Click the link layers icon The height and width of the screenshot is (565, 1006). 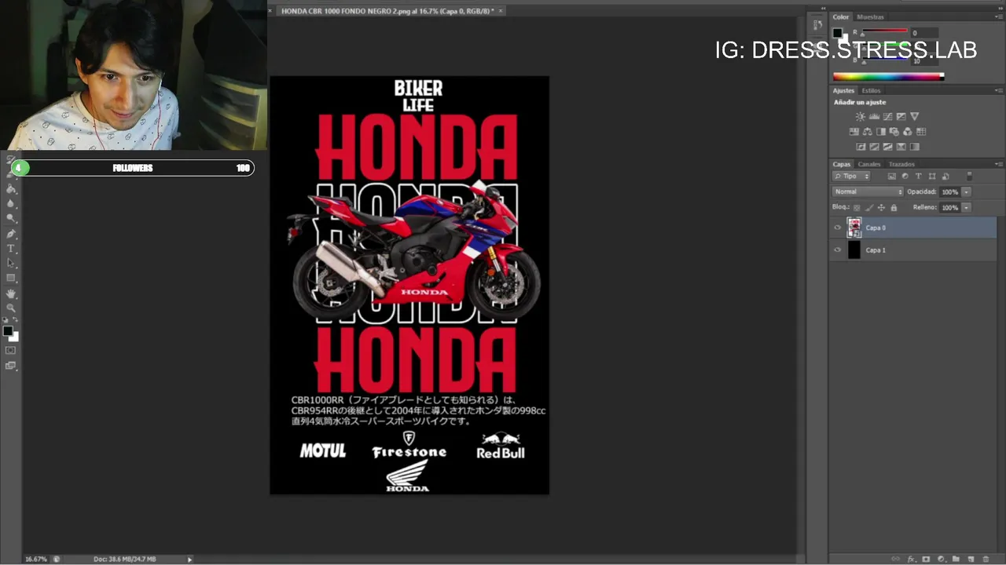click(895, 559)
